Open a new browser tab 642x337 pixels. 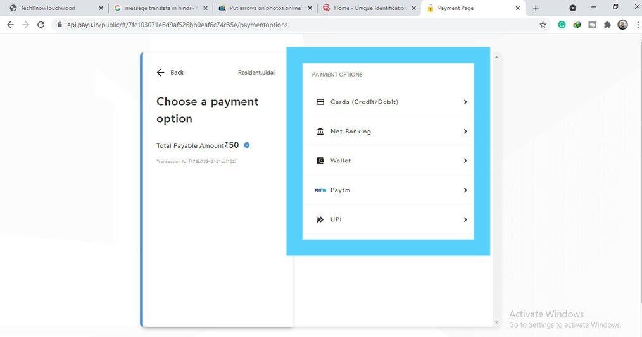coord(536,8)
